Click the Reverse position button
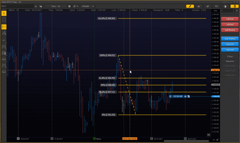 (230, 61)
